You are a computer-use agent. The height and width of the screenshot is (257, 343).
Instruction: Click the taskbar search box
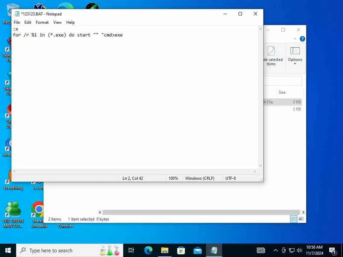click(x=70, y=250)
